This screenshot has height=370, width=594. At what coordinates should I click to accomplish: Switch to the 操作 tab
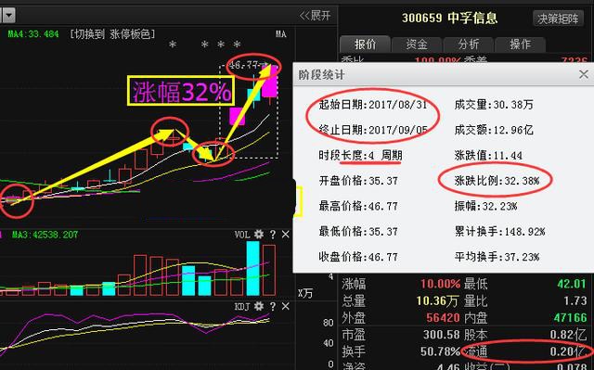[520, 45]
